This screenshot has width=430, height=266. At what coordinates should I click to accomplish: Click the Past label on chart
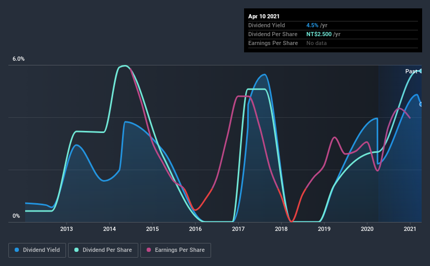(x=411, y=71)
